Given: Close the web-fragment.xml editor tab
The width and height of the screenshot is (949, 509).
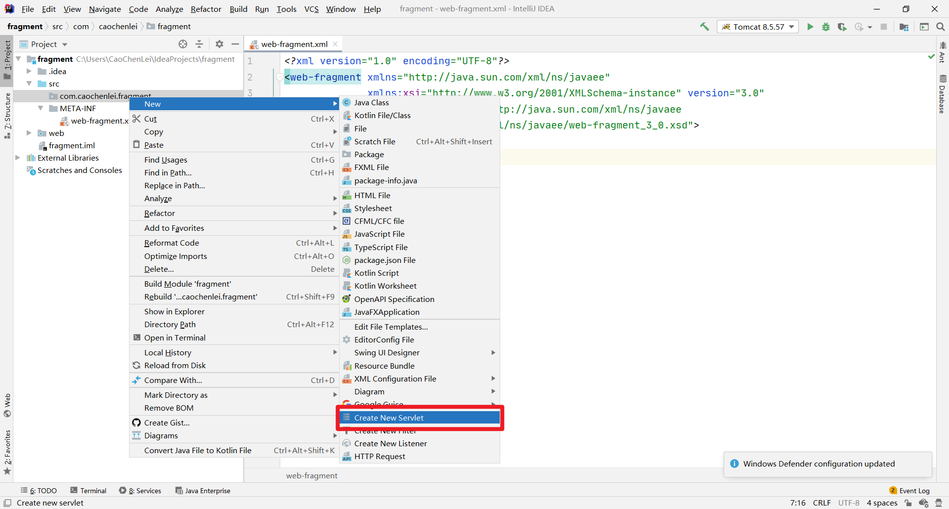Looking at the screenshot, I should tap(335, 44).
